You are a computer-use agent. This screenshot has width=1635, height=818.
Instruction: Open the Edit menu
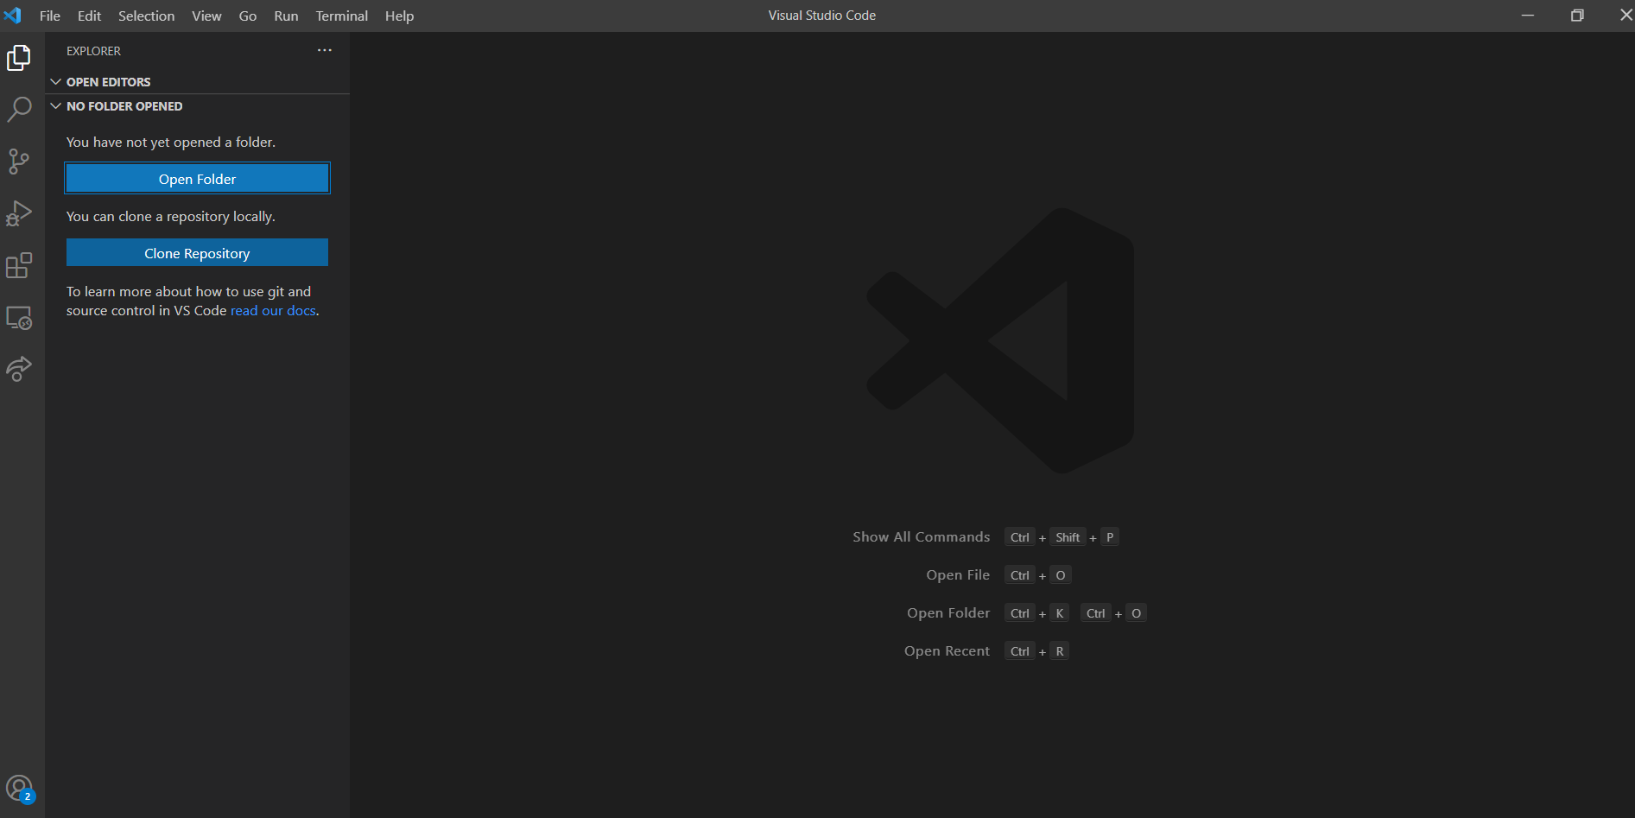pyautogui.click(x=89, y=16)
